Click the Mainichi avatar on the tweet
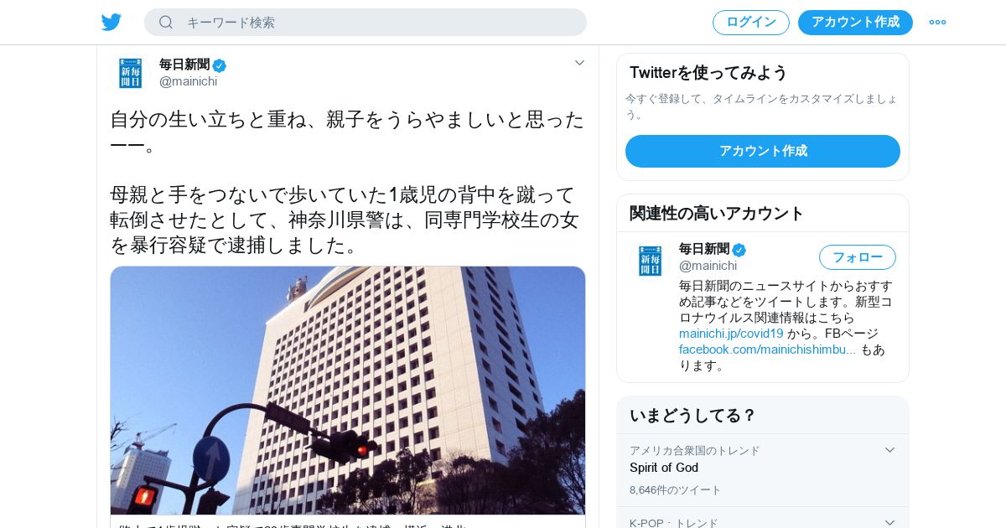Image resolution: width=1006 pixels, height=528 pixels. point(130,73)
